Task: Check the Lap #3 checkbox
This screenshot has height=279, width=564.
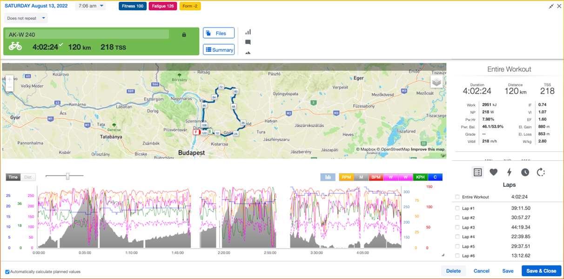Action: pyautogui.click(x=457, y=227)
